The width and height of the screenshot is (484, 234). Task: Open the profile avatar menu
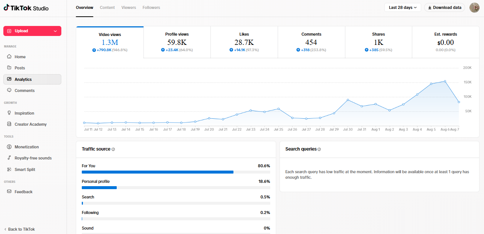[474, 7]
